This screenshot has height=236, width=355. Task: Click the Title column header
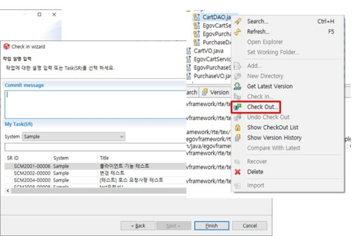[x=142, y=158]
